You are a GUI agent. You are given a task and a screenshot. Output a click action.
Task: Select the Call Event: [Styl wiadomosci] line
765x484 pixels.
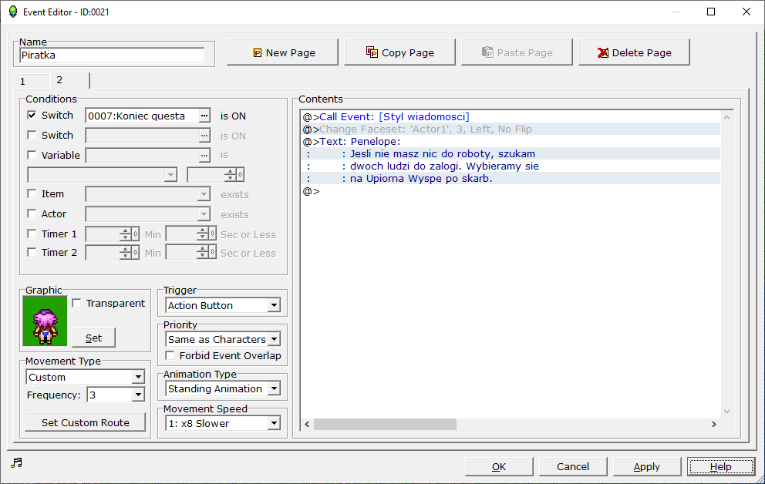point(511,116)
